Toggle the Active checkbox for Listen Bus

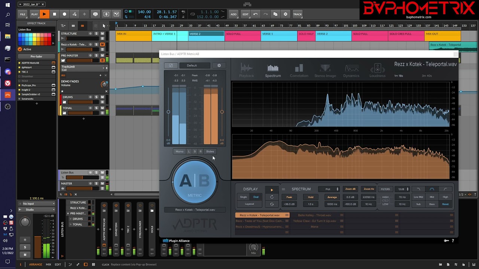pyautogui.click(x=20, y=49)
